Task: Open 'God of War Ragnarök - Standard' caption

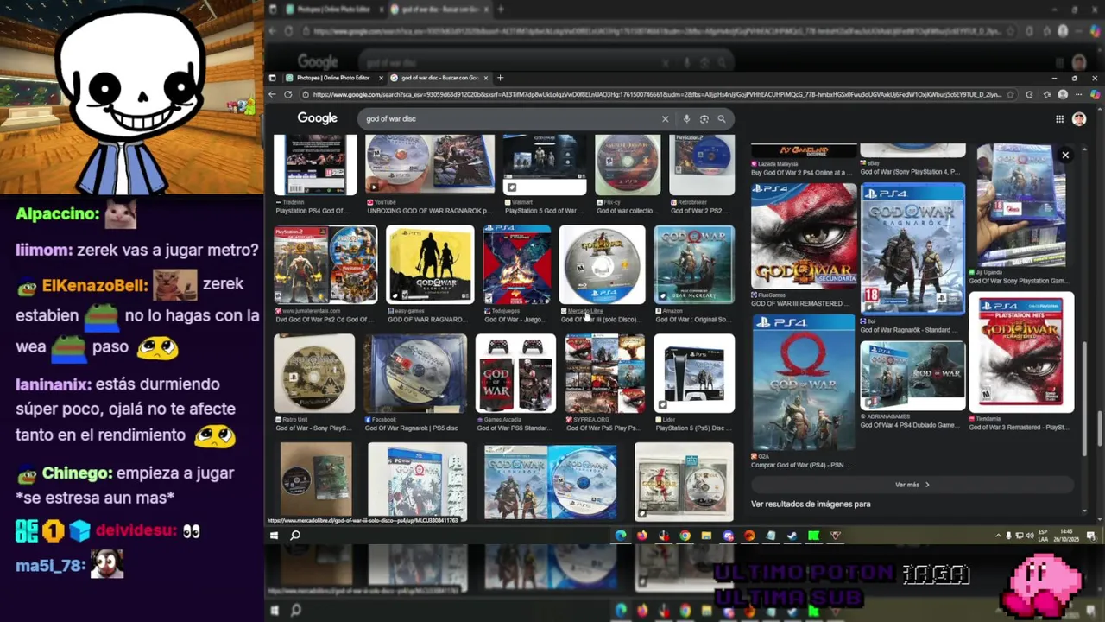Action: [908, 330]
